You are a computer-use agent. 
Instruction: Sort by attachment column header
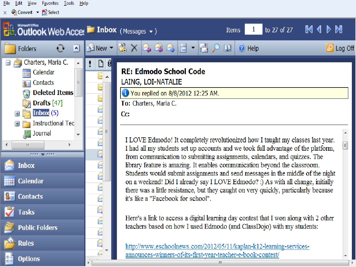coord(109,64)
